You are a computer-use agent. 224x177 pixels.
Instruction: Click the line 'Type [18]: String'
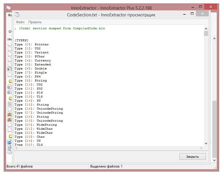click(x=32, y=116)
